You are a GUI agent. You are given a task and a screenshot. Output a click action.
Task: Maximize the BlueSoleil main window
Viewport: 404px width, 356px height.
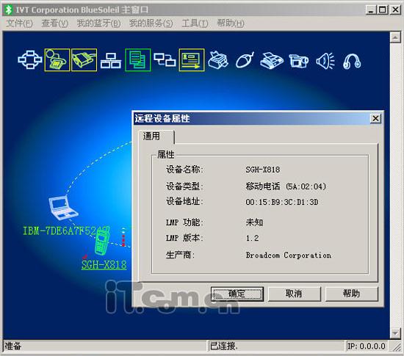click(x=383, y=10)
